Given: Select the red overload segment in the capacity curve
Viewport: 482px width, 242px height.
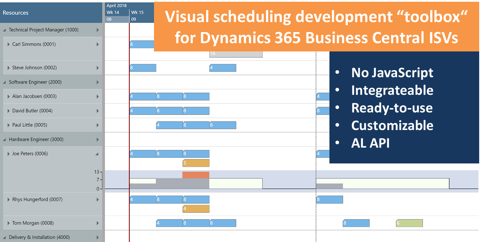Looking at the screenshot, I should [196, 174].
